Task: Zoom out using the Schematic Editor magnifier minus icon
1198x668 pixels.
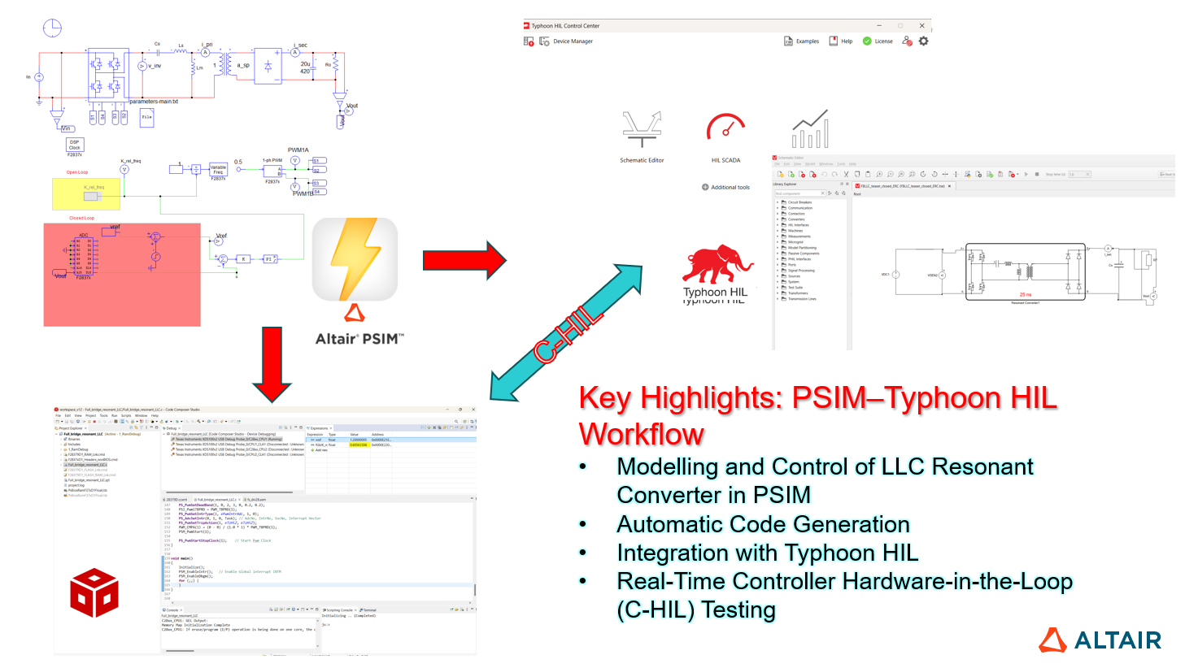Action: point(890,174)
